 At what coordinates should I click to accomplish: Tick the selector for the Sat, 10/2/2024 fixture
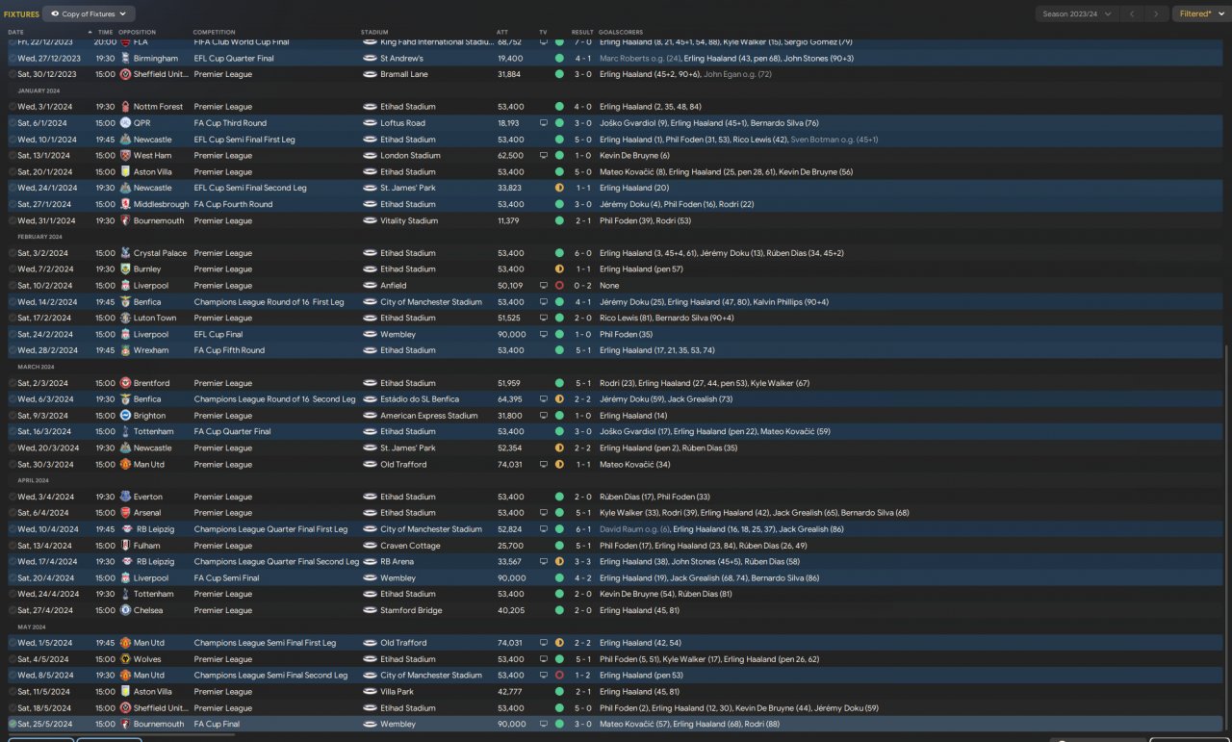(x=13, y=286)
